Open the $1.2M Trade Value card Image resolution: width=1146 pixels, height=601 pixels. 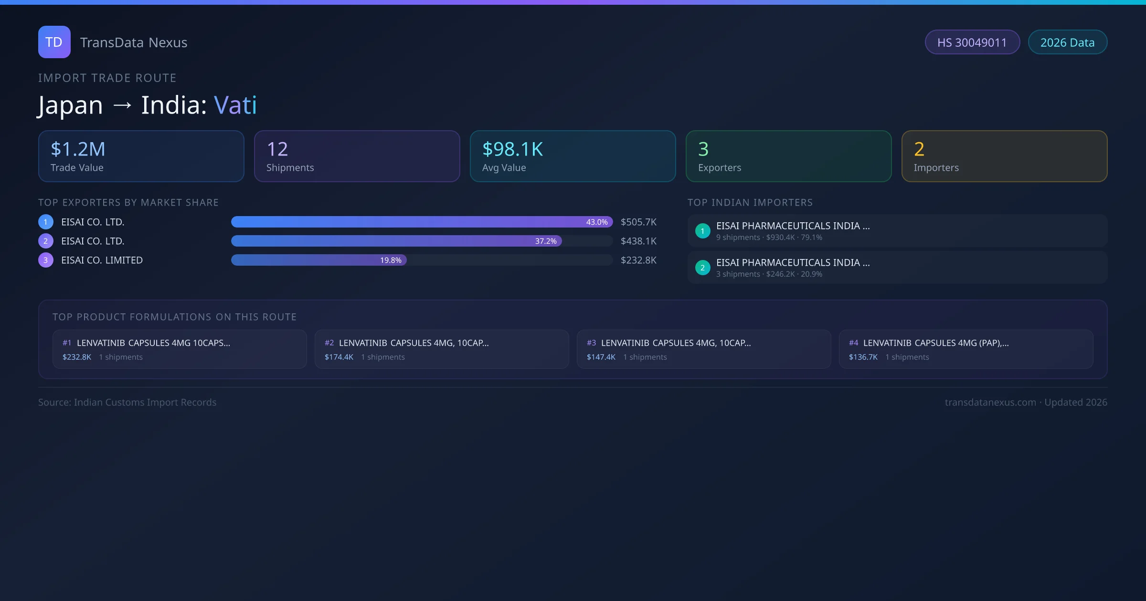tap(141, 156)
